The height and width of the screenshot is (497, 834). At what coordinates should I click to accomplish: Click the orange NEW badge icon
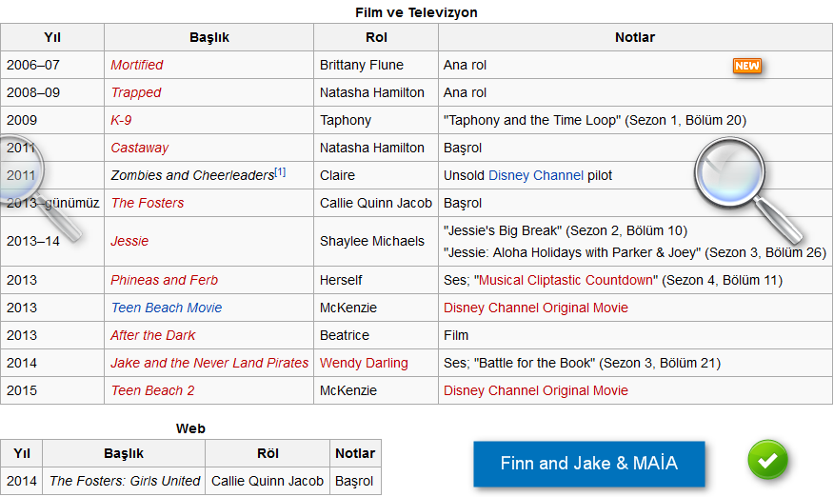[x=747, y=66]
